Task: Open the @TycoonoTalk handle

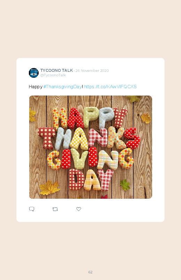Action: coord(53,75)
